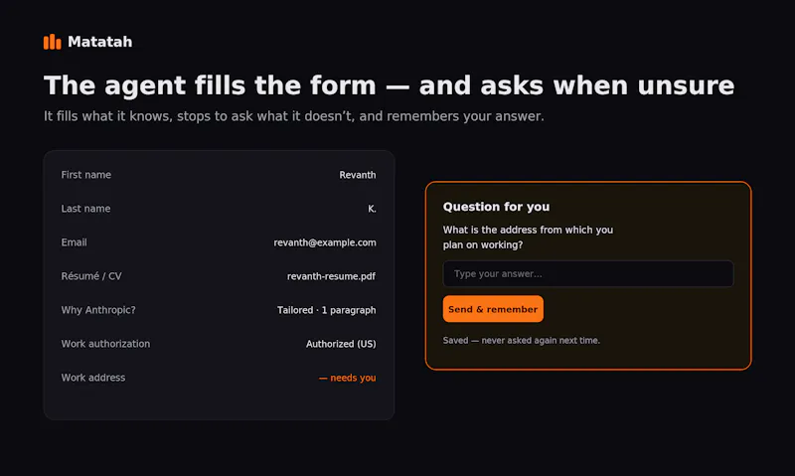Viewport: 795px width, 476px height.
Task: Click the Question for you heading
Action: (x=496, y=207)
